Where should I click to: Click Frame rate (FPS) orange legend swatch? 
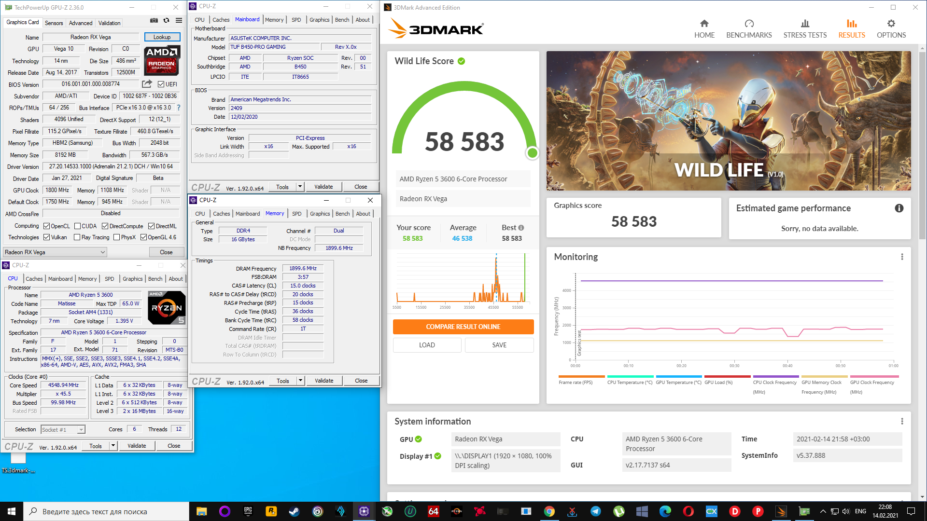click(581, 376)
